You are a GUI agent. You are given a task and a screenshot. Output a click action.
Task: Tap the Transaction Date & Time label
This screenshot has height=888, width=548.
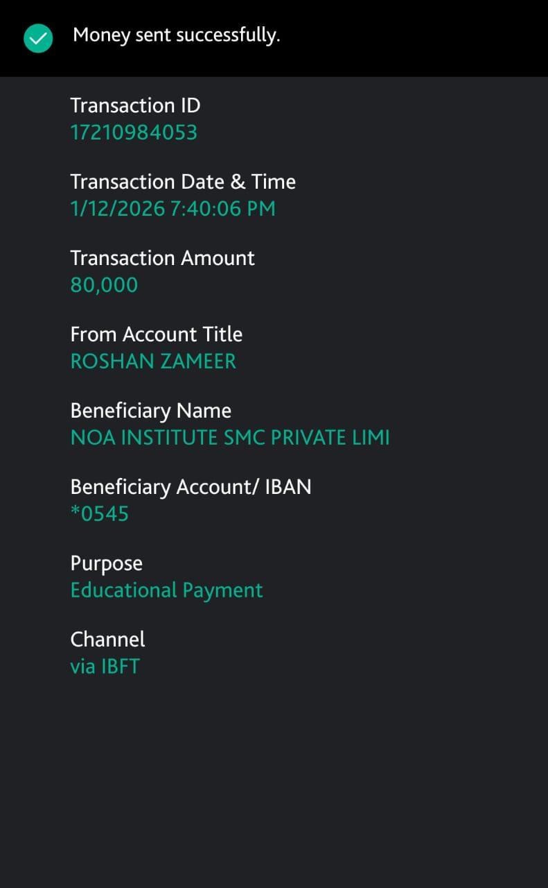click(x=183, y=182)
